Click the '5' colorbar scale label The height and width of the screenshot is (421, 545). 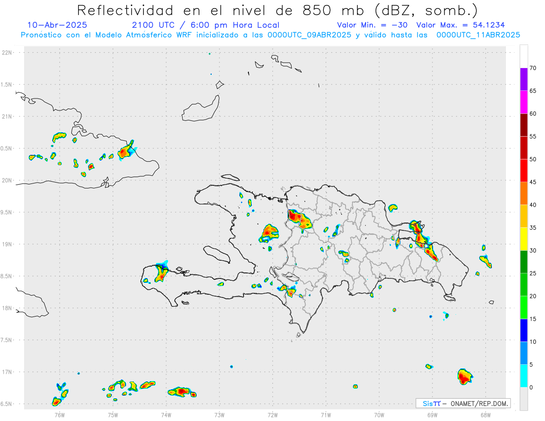pyautogui.click(x=531, y=365)
